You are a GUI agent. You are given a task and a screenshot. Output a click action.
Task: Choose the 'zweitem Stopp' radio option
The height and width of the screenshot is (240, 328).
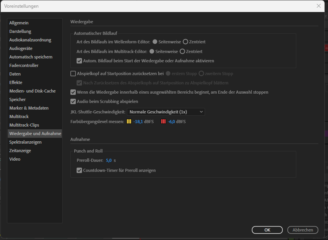(x=201, y=74)
